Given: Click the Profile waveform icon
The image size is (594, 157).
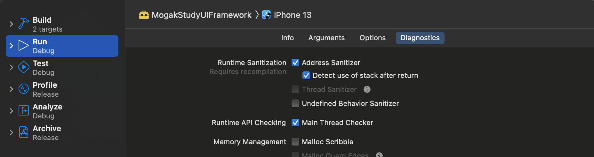Looking at the screenshot, I should click(23, 89).
